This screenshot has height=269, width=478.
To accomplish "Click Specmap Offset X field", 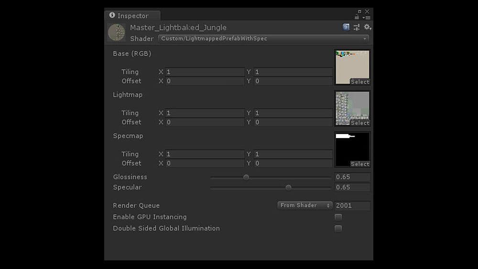I will 205,163.
